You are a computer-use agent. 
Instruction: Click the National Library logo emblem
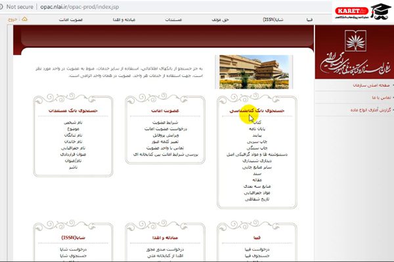(355, 41)
